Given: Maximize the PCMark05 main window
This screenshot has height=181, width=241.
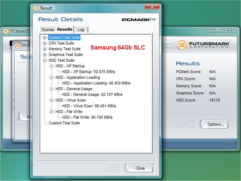Looking at the screenshot, I should pos(218,30).
